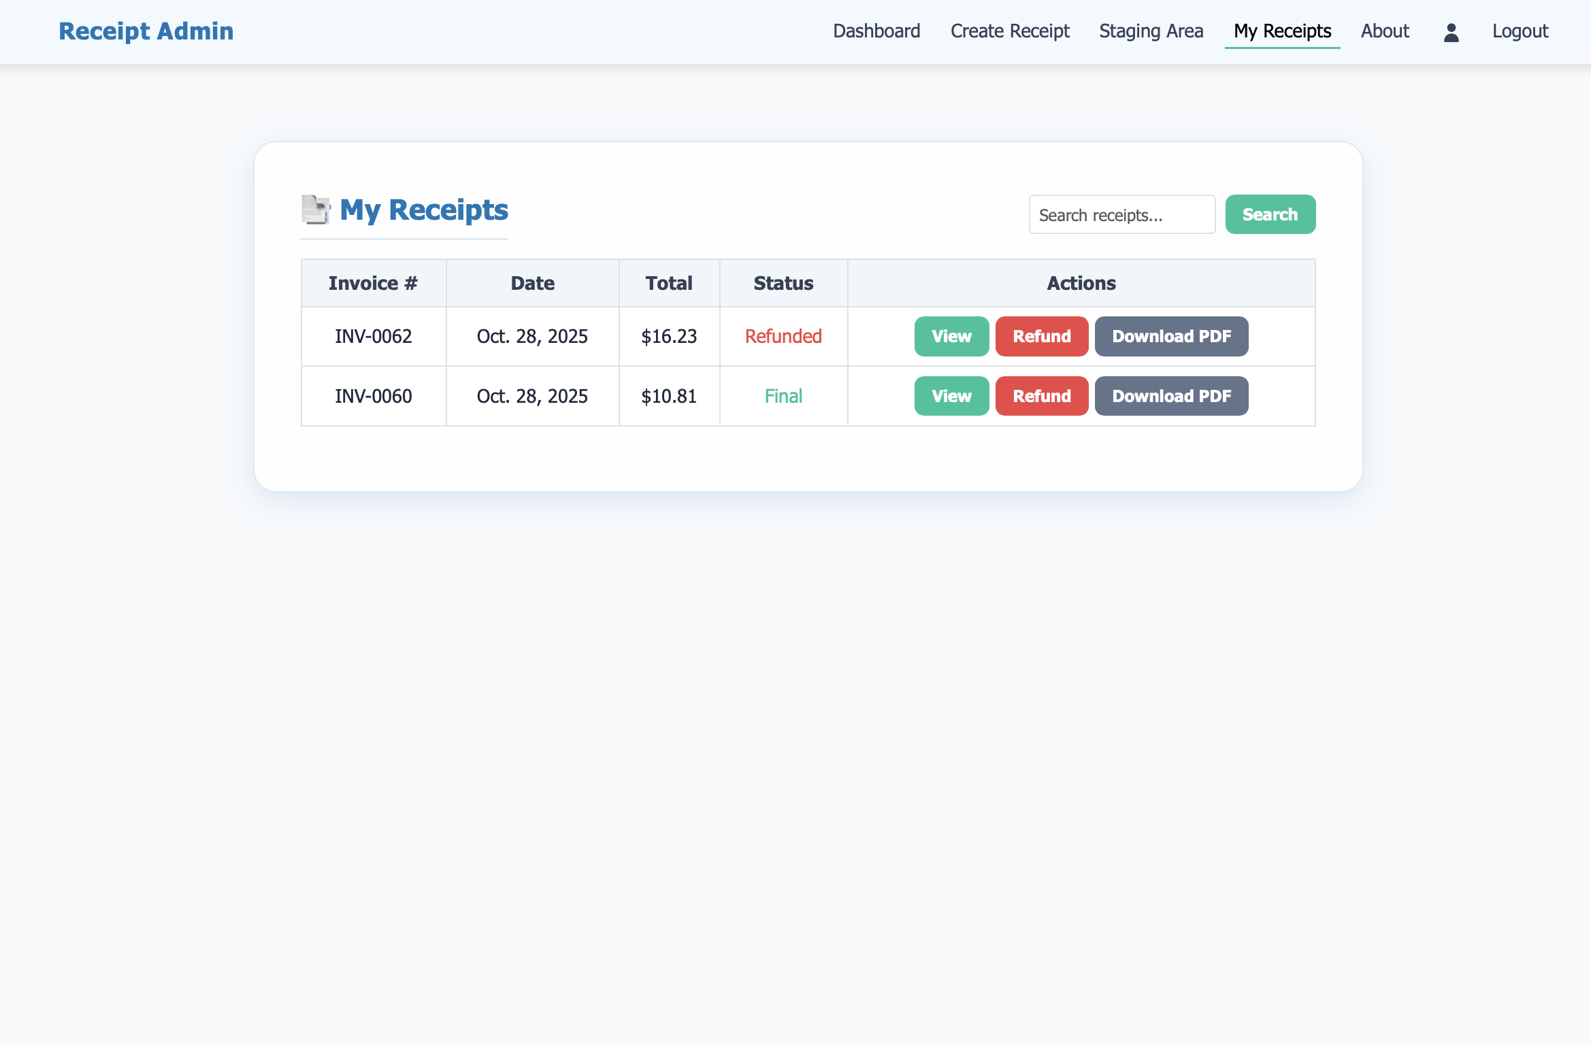Select the My Receipts nav item
Viewport: 1591px width, 1045px height.
pos(1282,31)
